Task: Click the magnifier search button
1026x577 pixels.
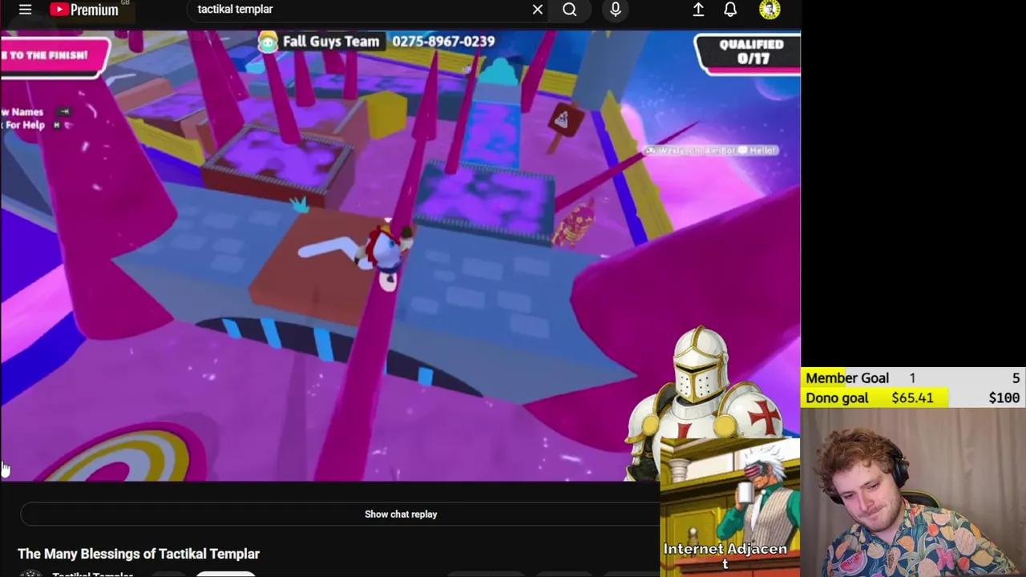Action: [569, 10]
